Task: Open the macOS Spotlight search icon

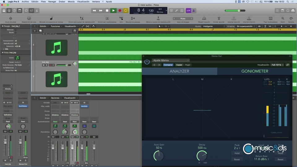Action: [x=287, y=2]
